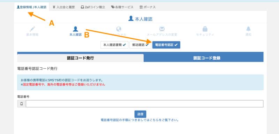279x134 pixels.
Task: Click the 基本情報 pencil icon
Action: (x=32, y=29)
